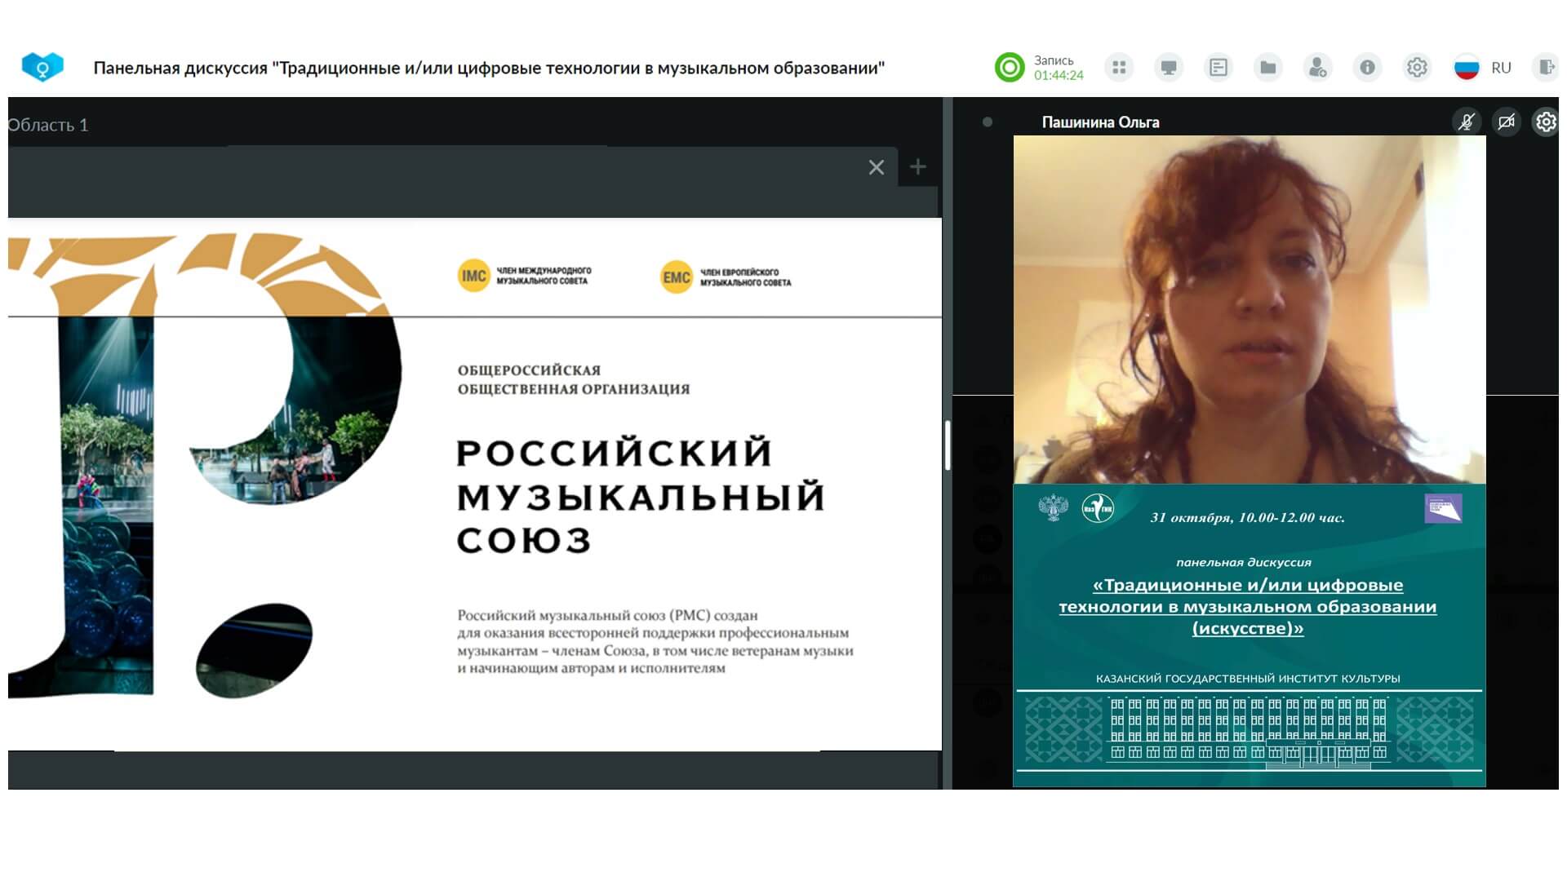This screenshot has width=1567, height=881.
Task: Click the webinar platform logo icon
Action: click(42, 67)
